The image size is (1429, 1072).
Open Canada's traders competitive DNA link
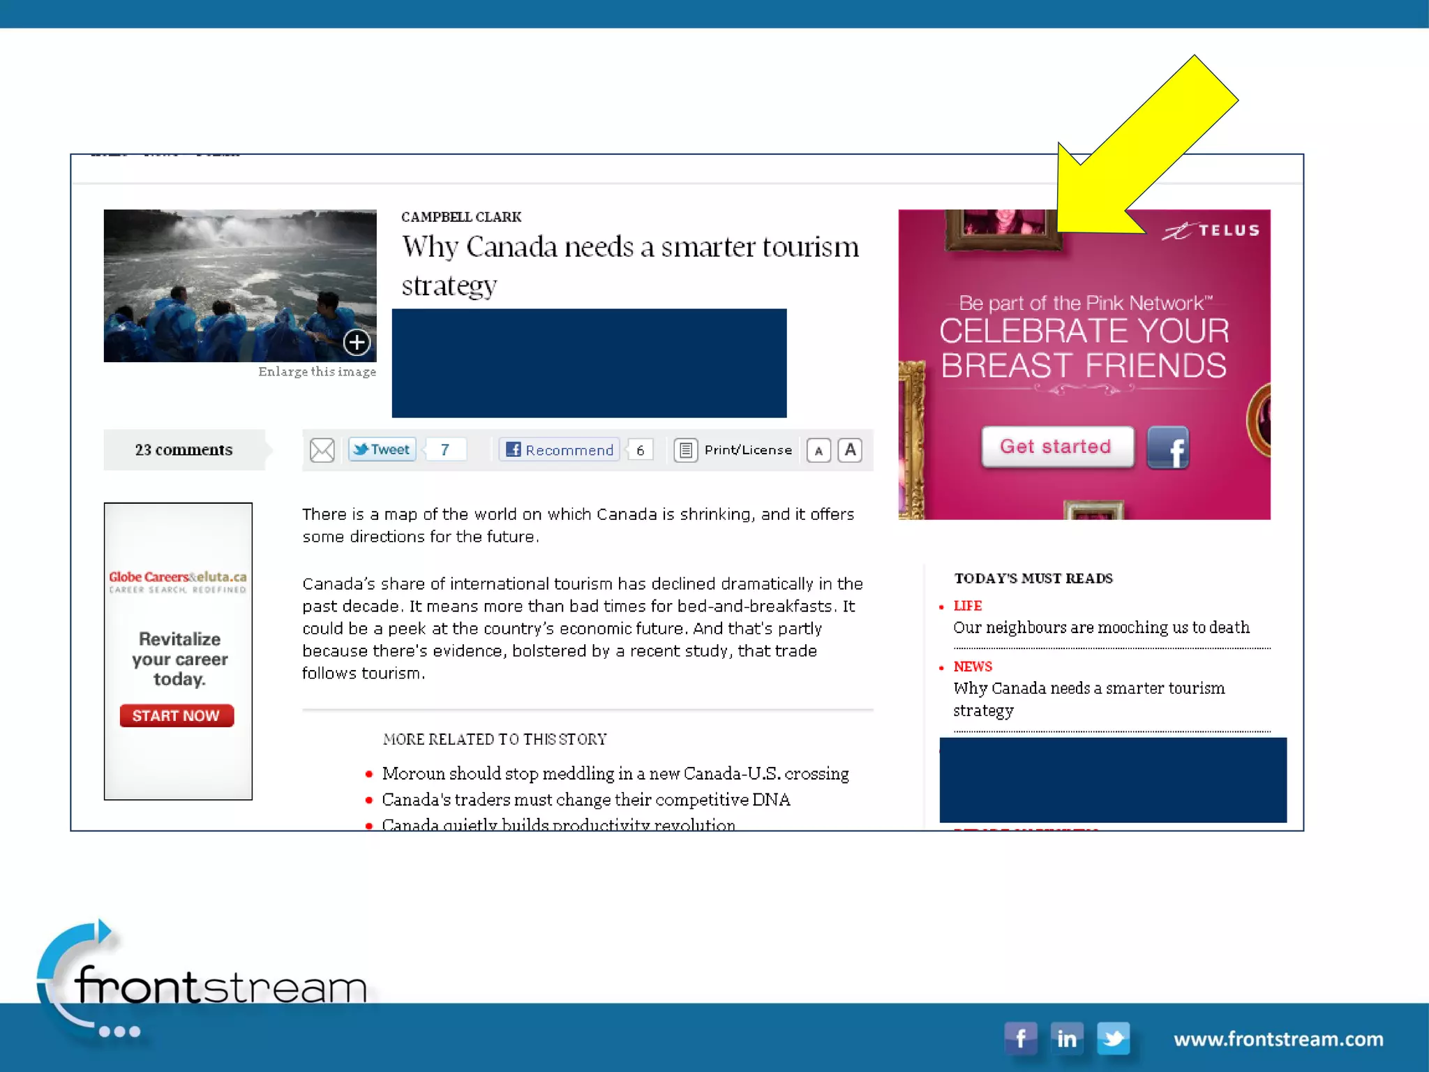(585, 800)
